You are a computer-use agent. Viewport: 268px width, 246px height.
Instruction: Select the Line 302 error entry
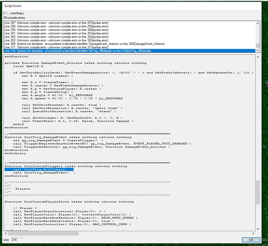tap(56, 37)
